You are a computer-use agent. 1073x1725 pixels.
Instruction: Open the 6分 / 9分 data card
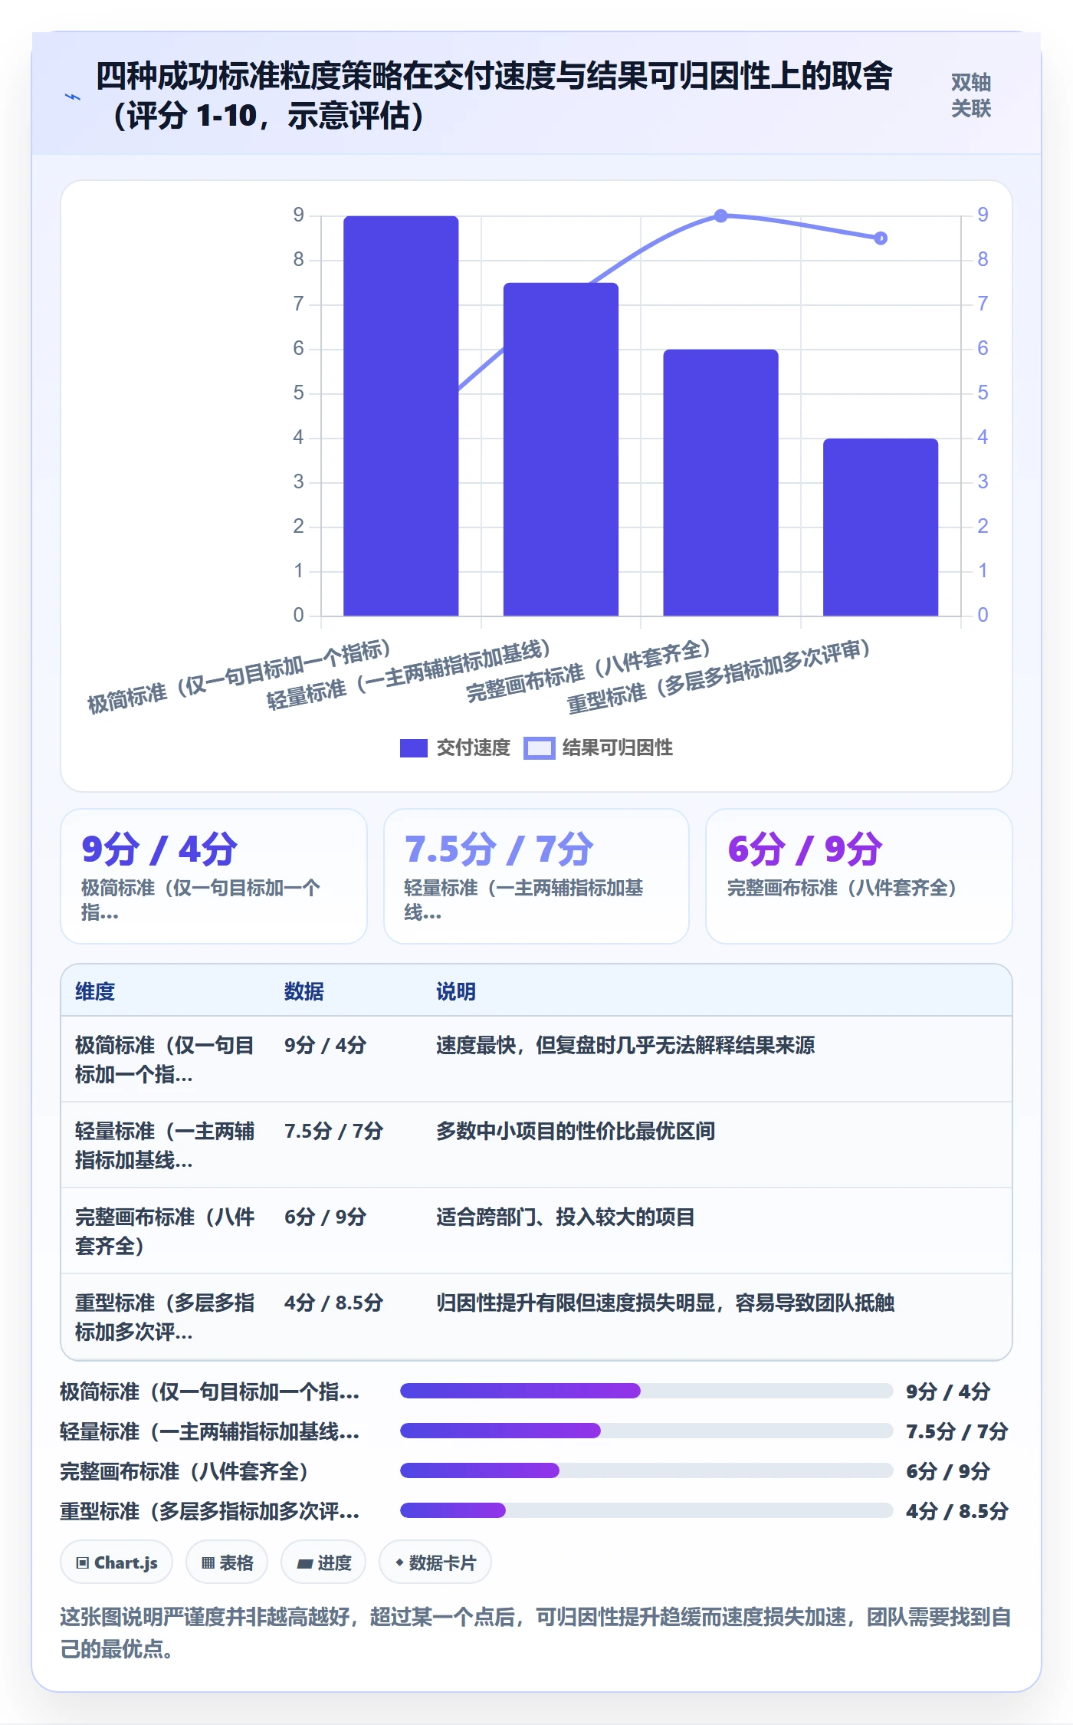(858, 876)
